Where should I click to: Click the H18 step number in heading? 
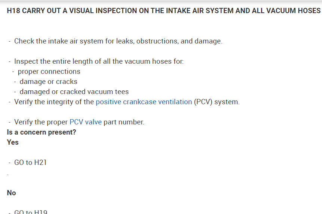(13, 11)
